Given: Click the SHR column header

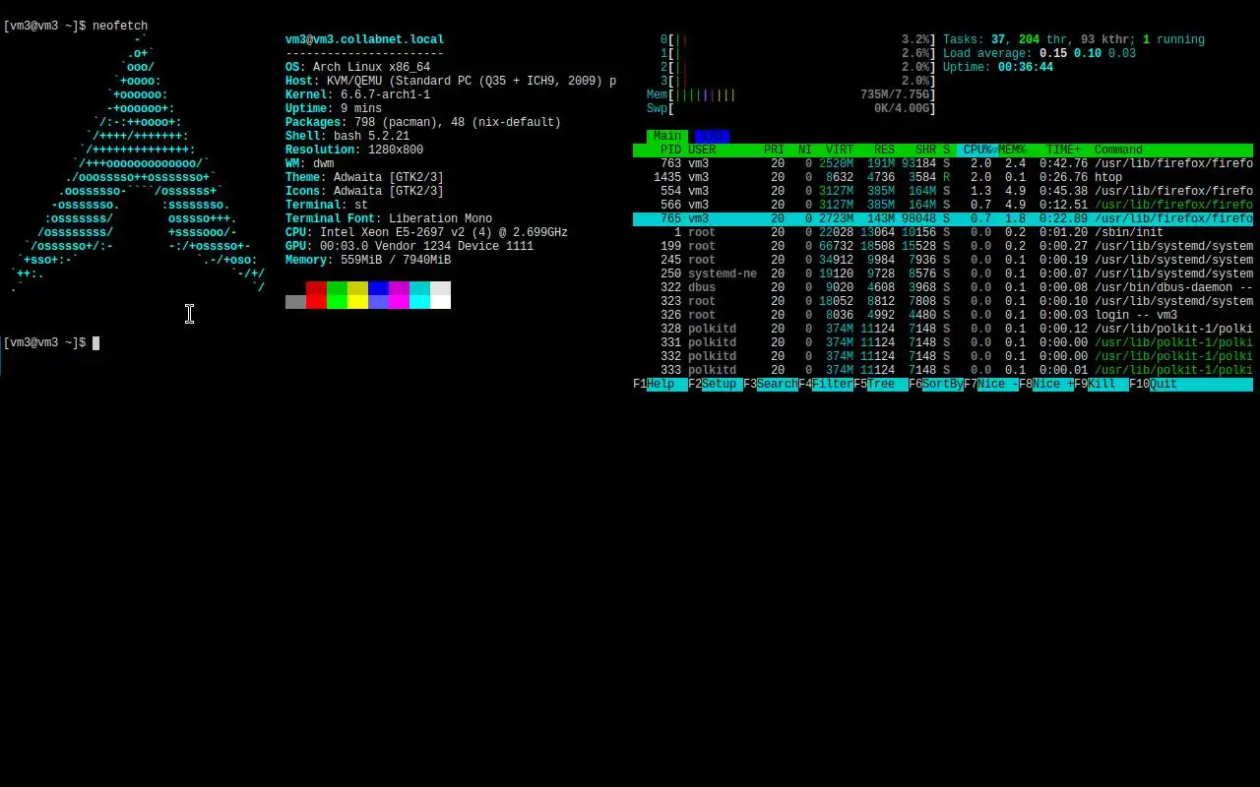Looking at the screenshot, I should click(x=925, y=150).
